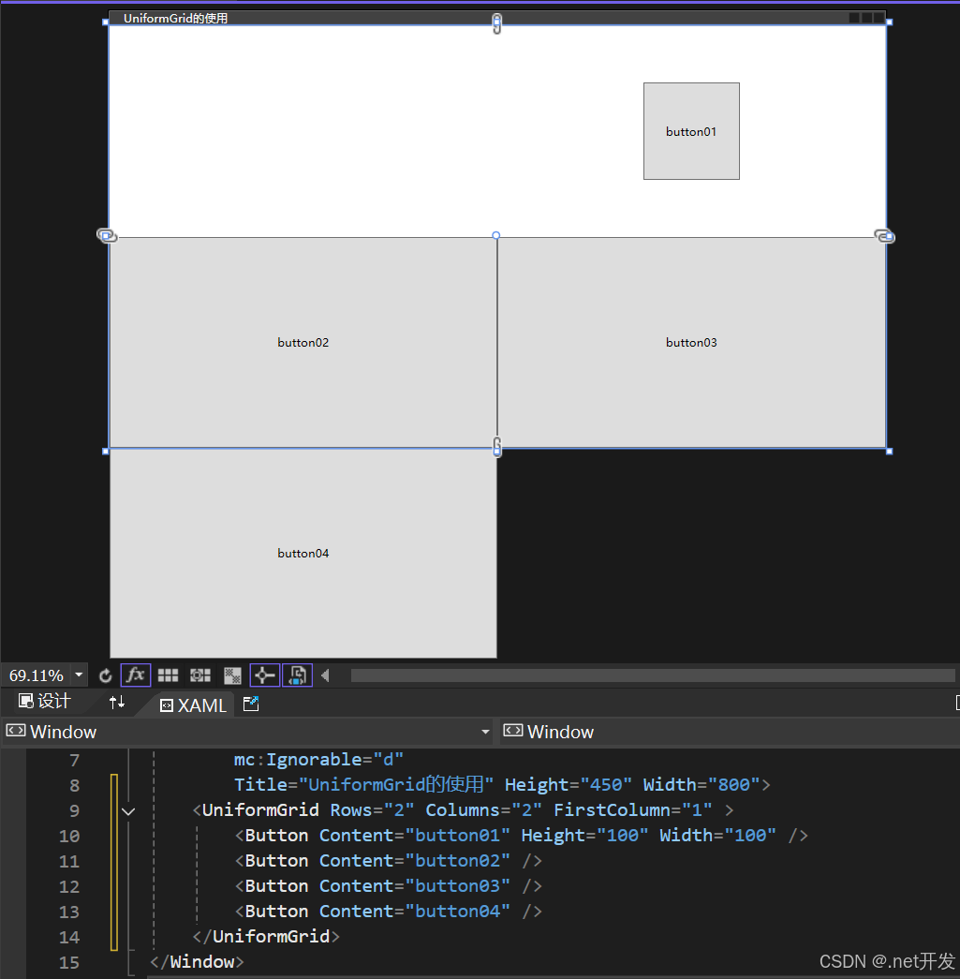
Task: Click the designer horizontal scrollbar track
Action: [653, 675]
